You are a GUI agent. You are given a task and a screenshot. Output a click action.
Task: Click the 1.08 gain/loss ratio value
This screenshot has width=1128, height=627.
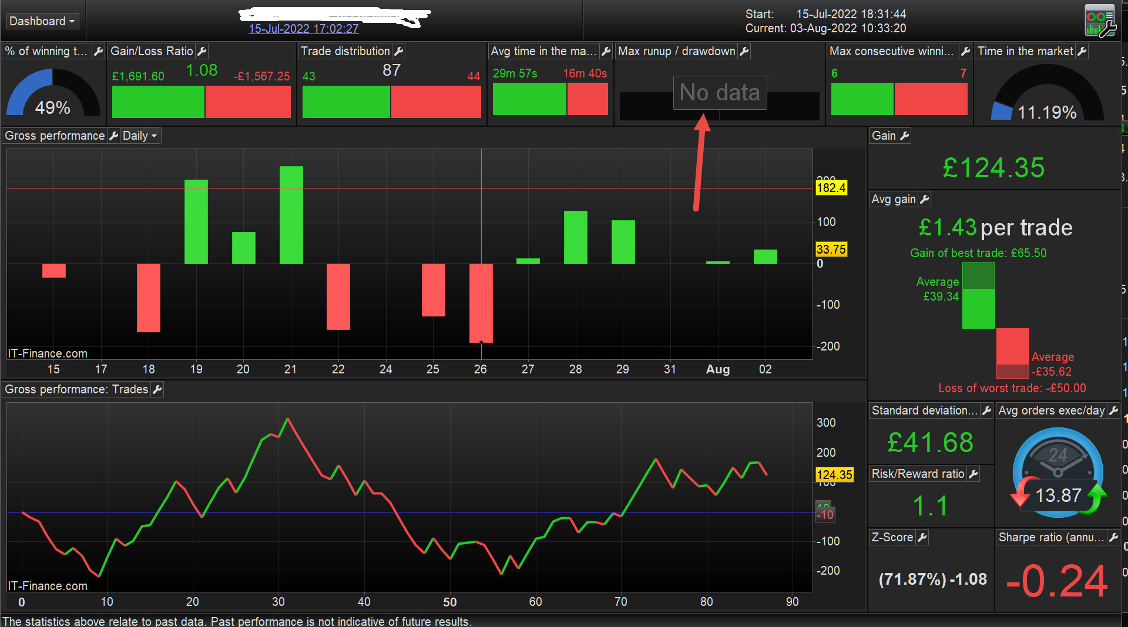coord(202,70)
